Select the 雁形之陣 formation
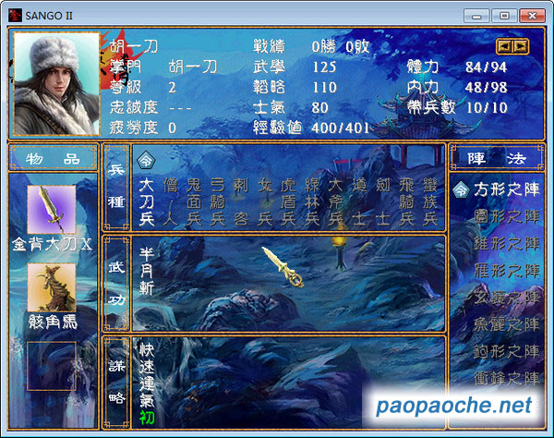 (507, 271)
